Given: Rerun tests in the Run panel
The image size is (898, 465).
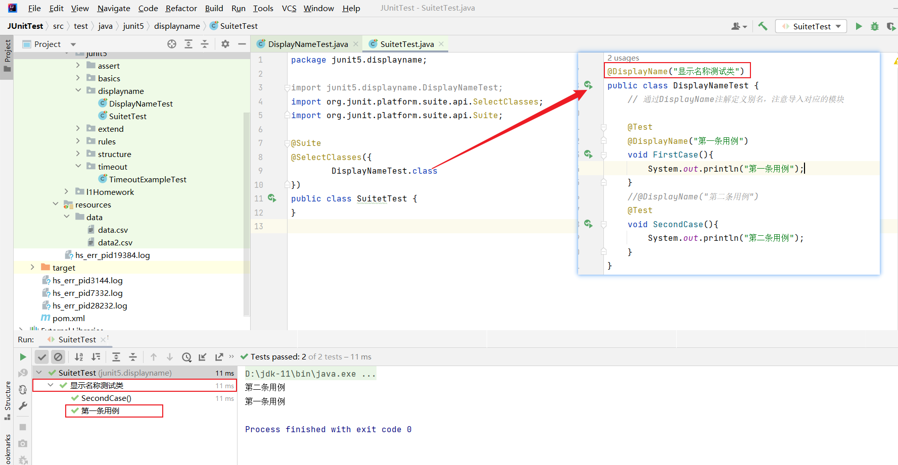Looking at the screenshot, I should 23,357.
